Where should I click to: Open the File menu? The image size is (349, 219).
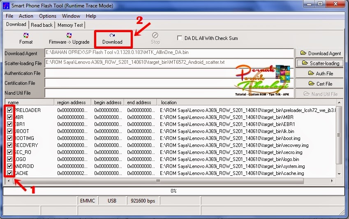[9, 16]
